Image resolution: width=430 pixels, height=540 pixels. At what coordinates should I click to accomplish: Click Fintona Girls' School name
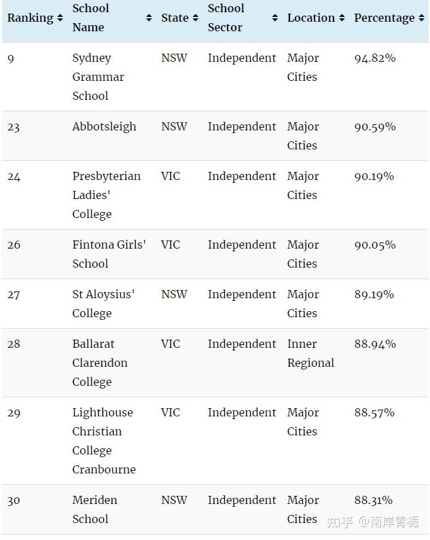[x=109, y=254]
